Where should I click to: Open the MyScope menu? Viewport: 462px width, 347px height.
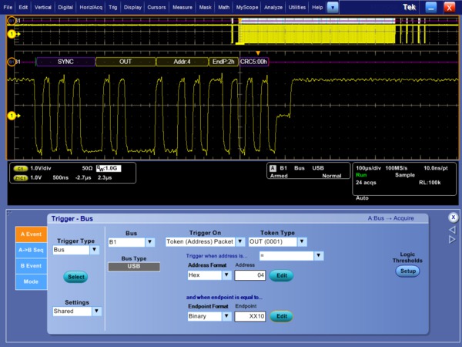(x=247, y=6)
